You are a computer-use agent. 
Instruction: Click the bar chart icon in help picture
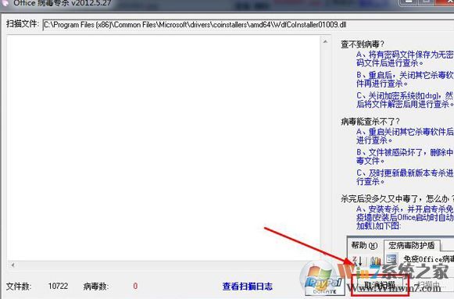(376, 261)
